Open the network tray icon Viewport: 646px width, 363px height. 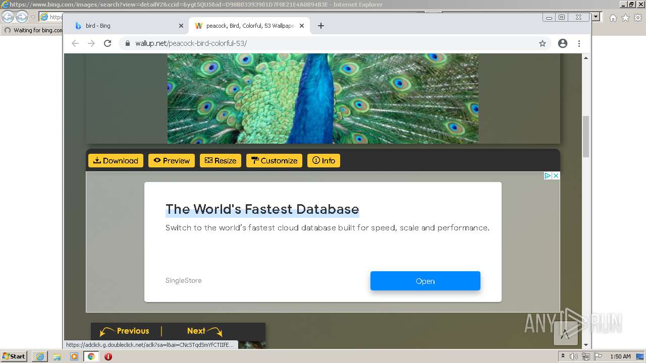click(586, 356)
